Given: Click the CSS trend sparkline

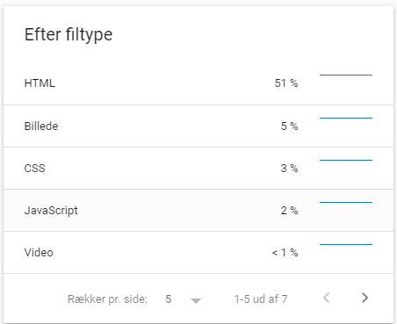Looking at the screenshot, I should [346, 160].
